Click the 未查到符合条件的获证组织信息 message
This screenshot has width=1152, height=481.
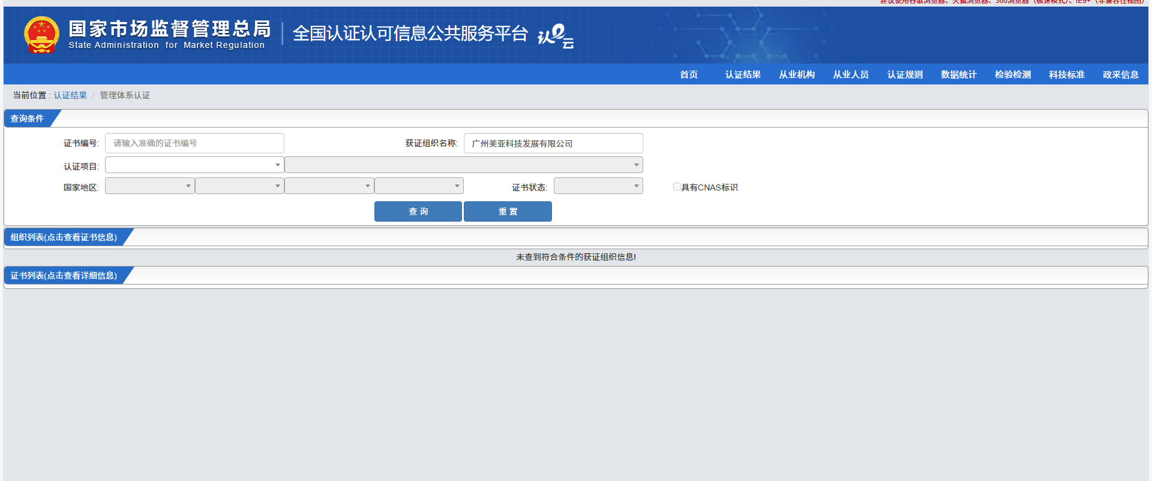pos(576,257)
